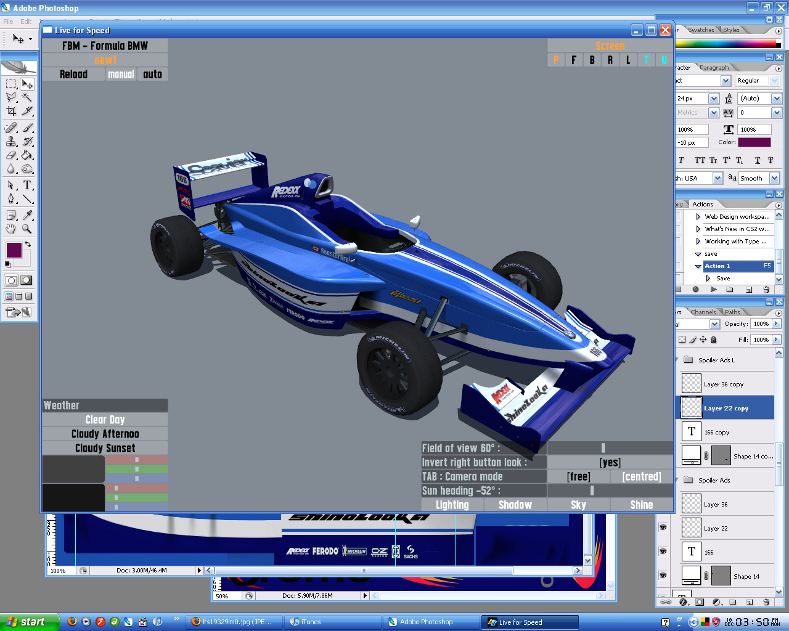789x631 pixels.
Task: Click the foreground color swatch in toolbox
Action: click(x=14, y=250)
